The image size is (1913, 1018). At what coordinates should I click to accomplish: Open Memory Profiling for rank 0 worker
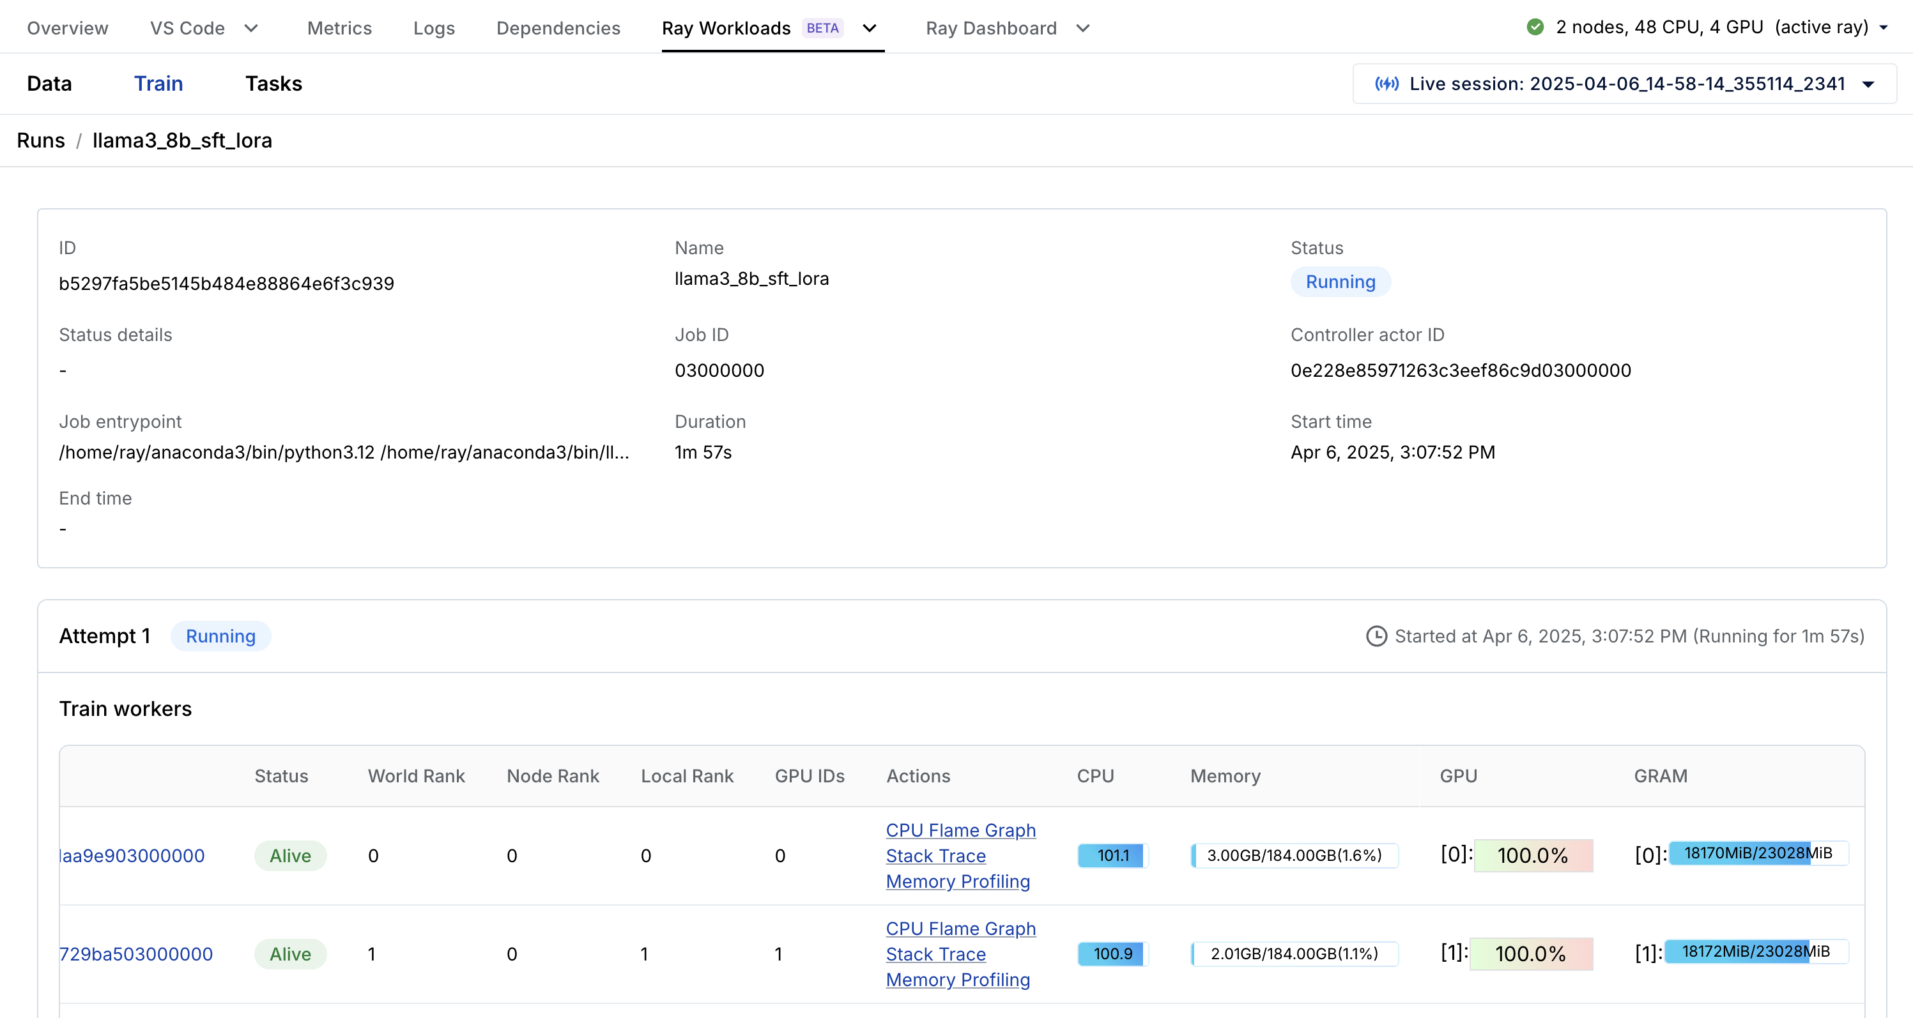(957, 881)
